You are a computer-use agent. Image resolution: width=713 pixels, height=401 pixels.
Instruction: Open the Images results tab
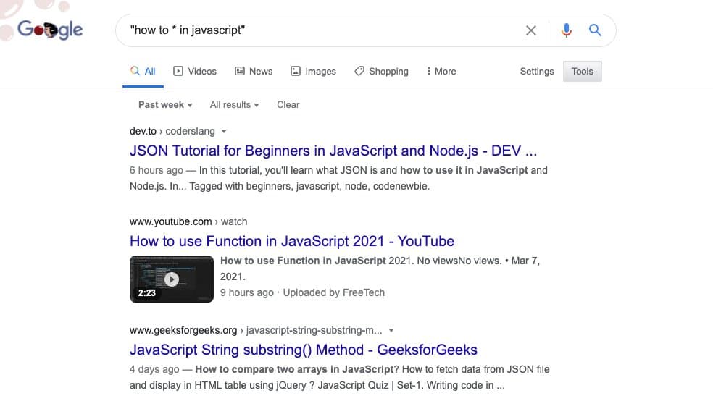313,71
